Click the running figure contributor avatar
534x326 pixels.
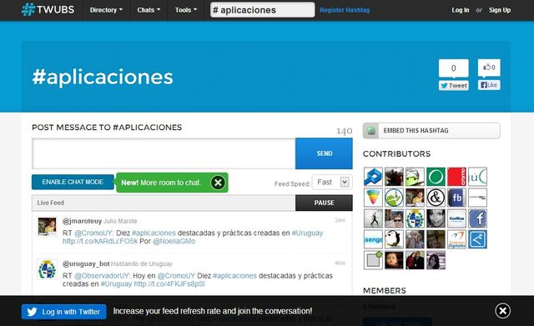373,218
